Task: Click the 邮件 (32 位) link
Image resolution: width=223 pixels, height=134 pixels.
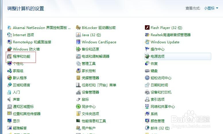Action: coord(160,128)
